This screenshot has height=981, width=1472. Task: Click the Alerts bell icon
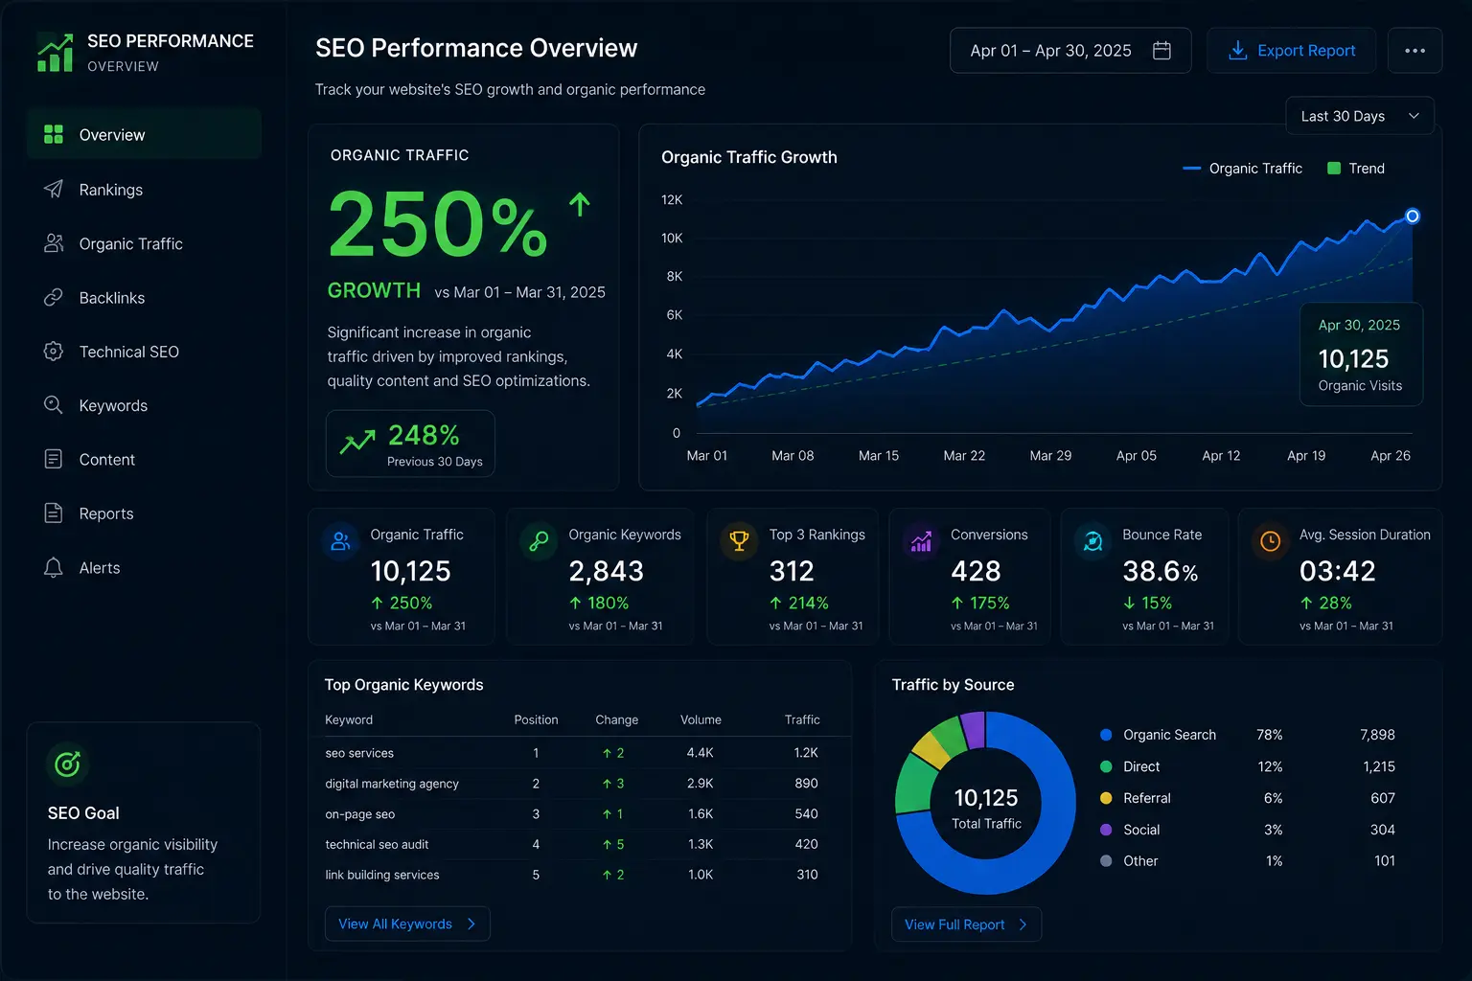(x=54, y=567)
